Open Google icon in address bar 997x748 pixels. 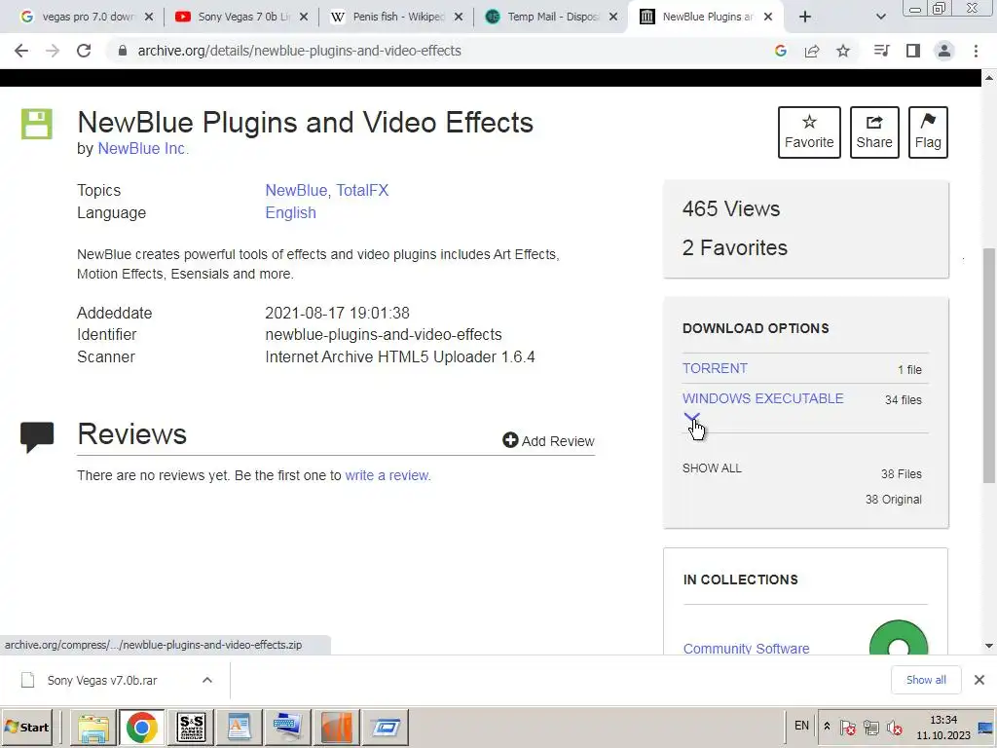click(x=781, y=51)
